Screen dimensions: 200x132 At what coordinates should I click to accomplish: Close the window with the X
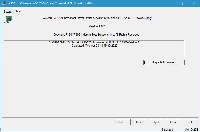point(194,3)
